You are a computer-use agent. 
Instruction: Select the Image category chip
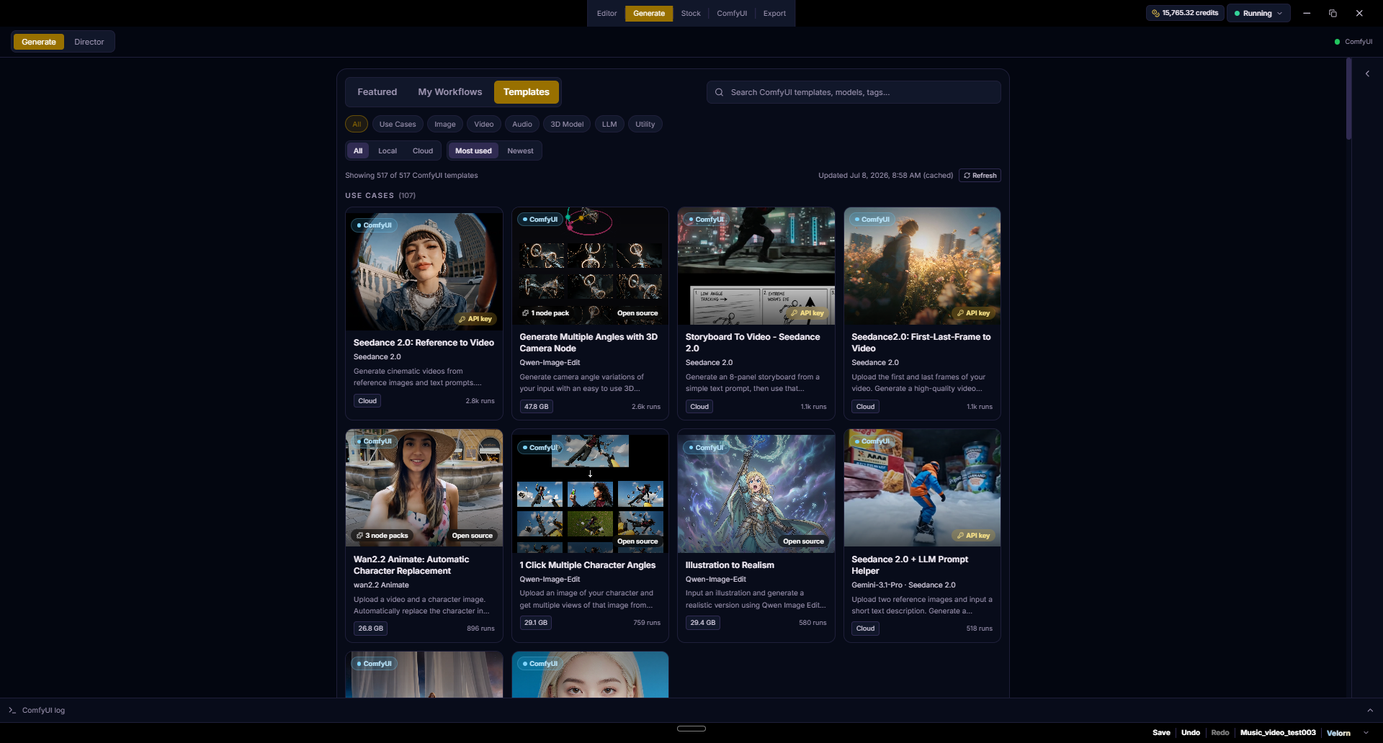(x=445, y=125)
